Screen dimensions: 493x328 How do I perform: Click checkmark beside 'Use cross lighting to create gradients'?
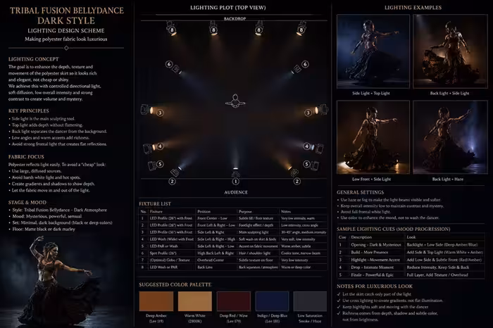click(339, 301)
